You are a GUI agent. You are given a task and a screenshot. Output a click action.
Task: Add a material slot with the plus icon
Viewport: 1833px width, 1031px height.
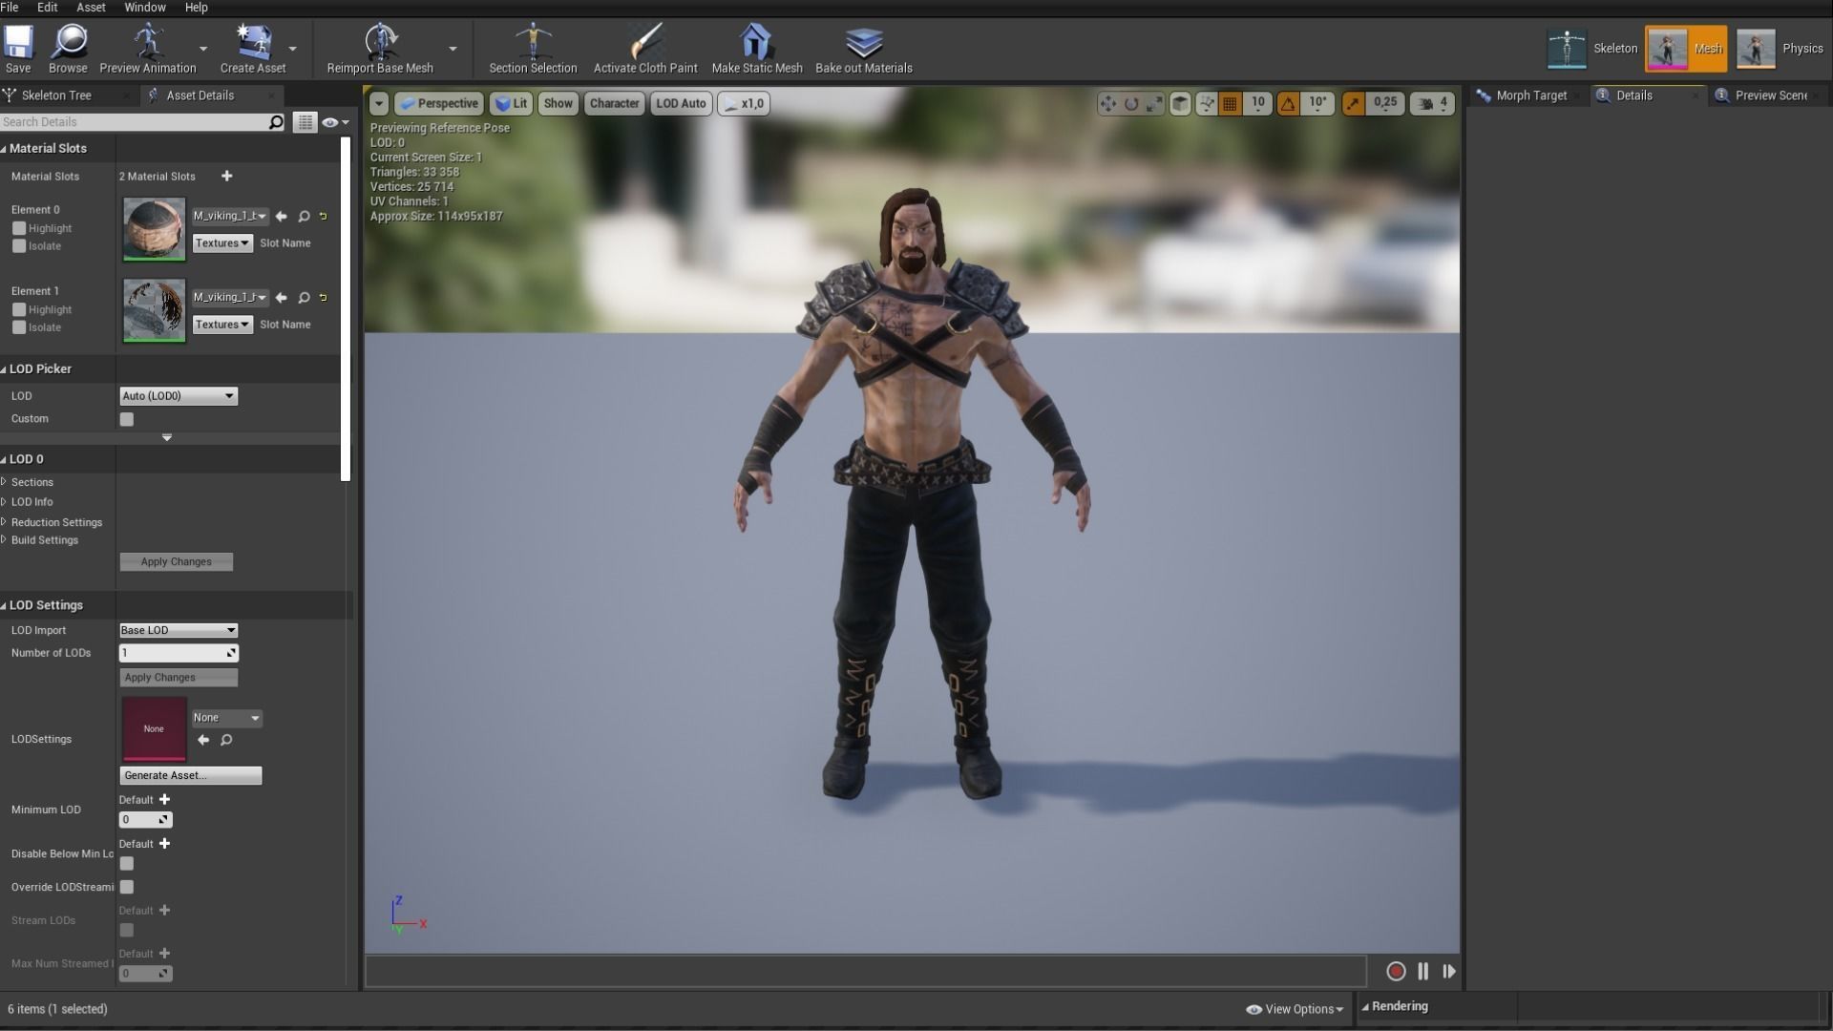point(226,176)
